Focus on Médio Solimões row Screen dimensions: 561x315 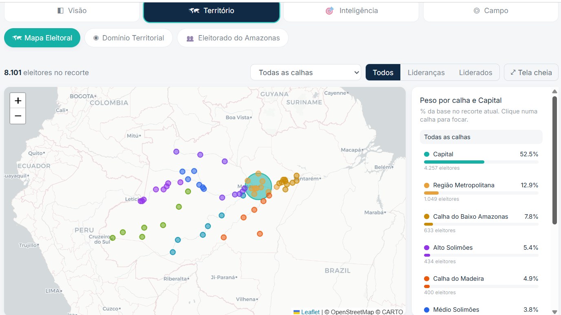481,310
